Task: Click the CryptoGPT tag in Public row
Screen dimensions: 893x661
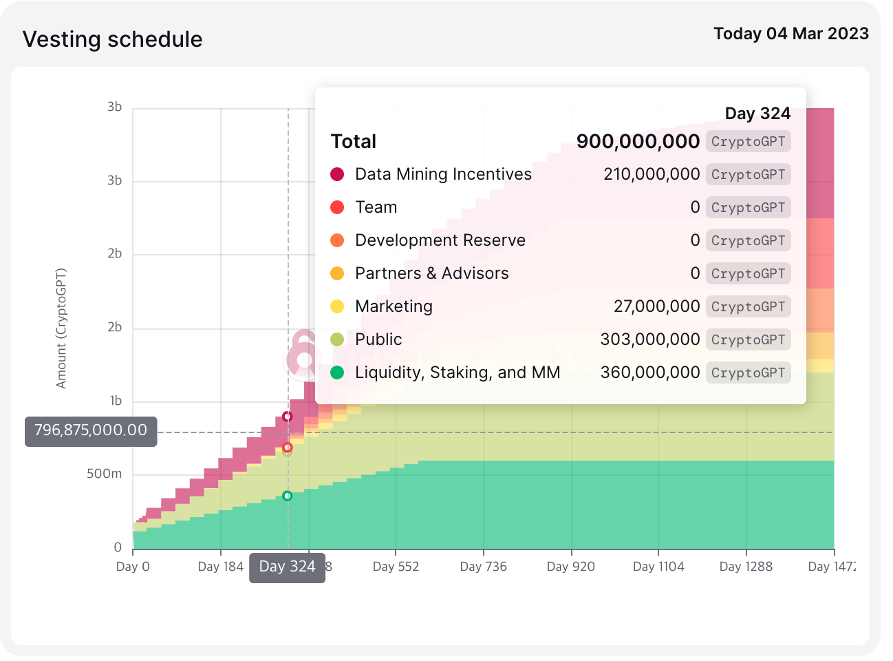Action: coord(748,339)
